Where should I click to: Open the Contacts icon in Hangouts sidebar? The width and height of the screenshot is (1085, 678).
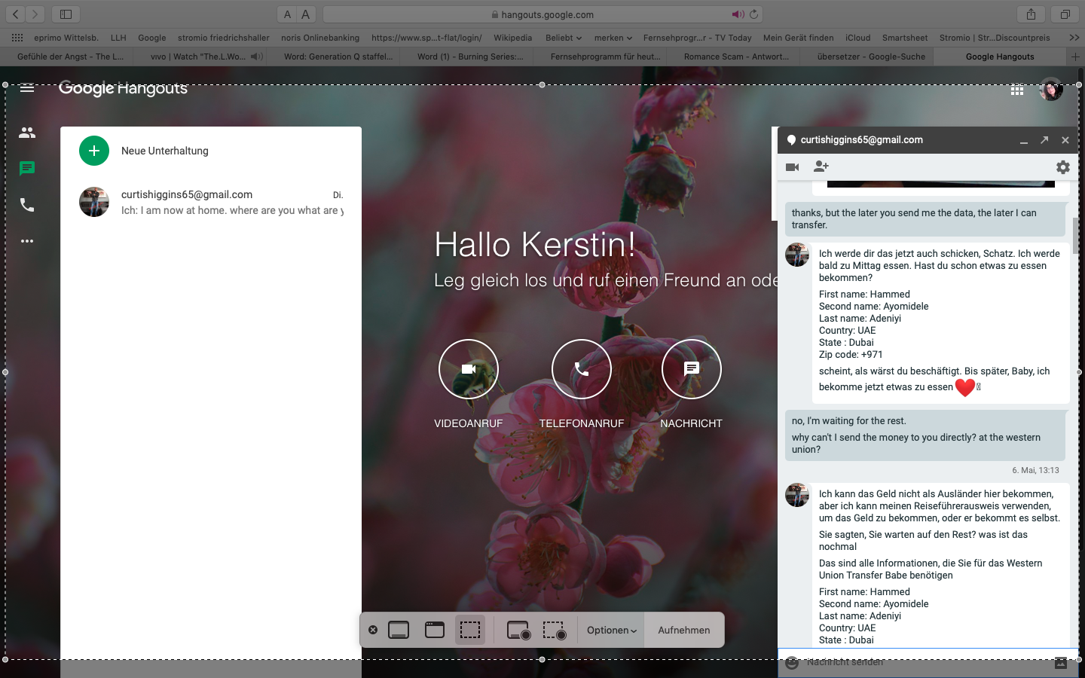click(x=27, y=133)
